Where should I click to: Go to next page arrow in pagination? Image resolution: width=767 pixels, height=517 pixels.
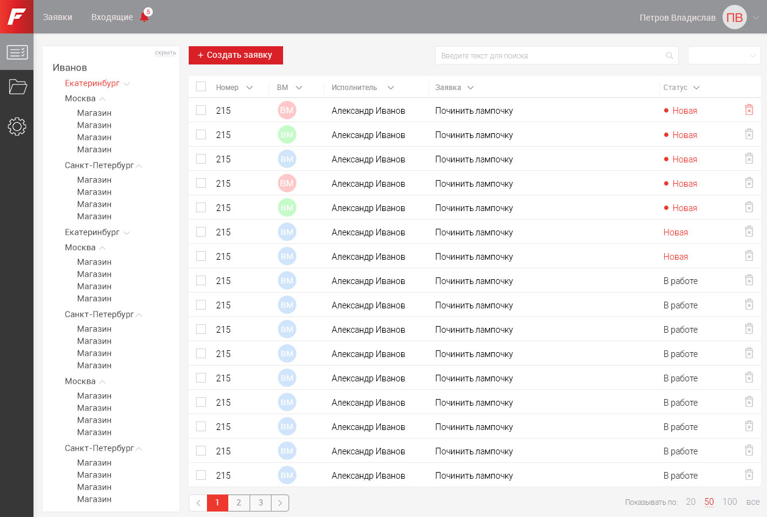(280, 503)
